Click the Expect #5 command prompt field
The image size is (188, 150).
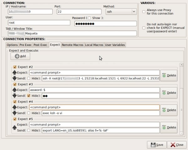coord(95,125)
